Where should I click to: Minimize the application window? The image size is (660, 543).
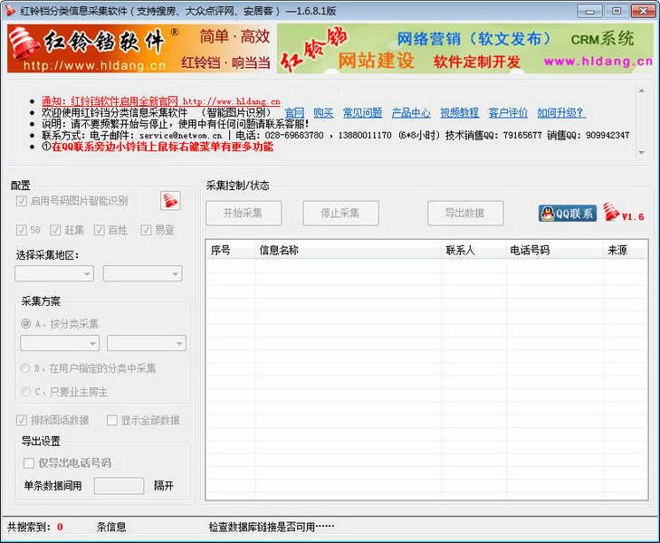(590, 11)
